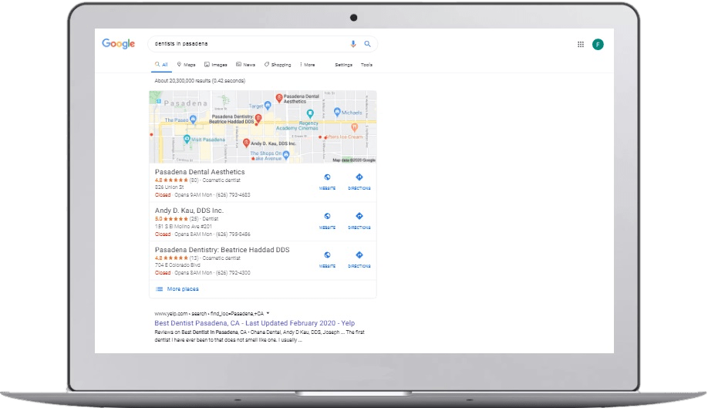708x408 pixels.
Task: Open the Google apps grid
Action: click(x=581, y=44)
